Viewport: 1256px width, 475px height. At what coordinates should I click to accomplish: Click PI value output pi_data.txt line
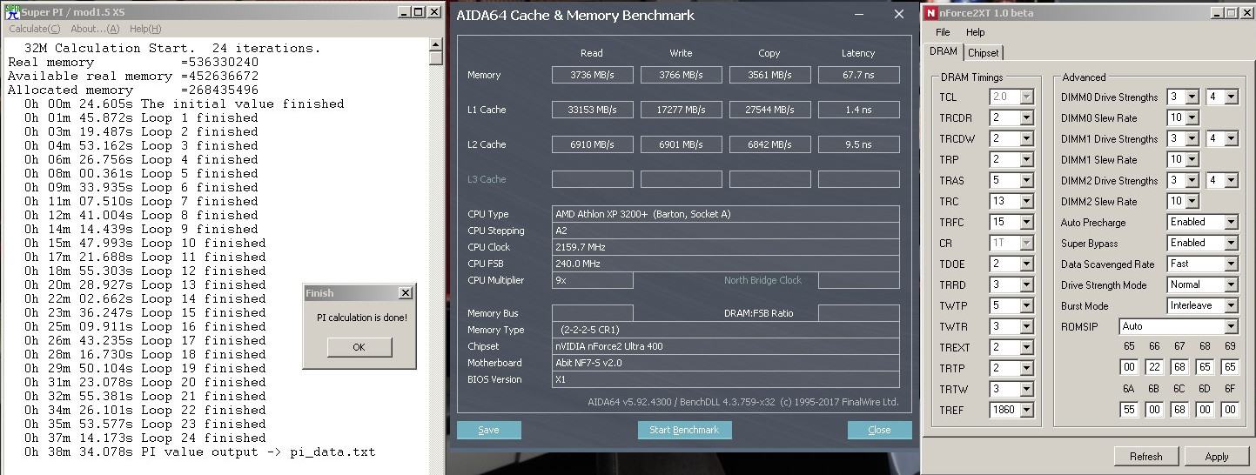coord(199,452)
